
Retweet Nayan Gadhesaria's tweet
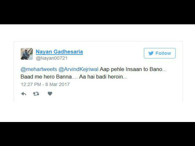point(36,94)
